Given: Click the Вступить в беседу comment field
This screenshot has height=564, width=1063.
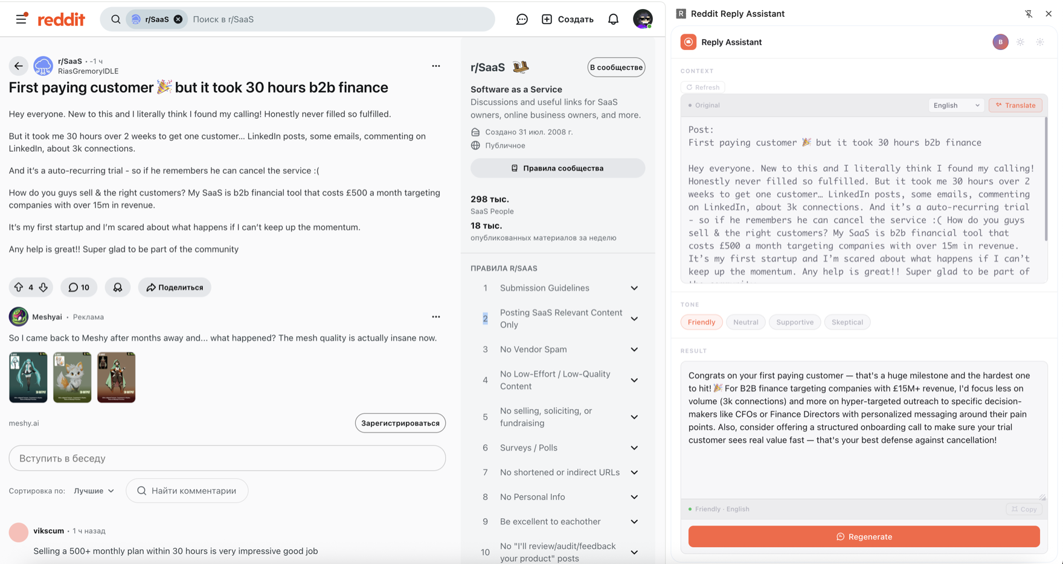Looking at the screenshot, I should [227, 458].
